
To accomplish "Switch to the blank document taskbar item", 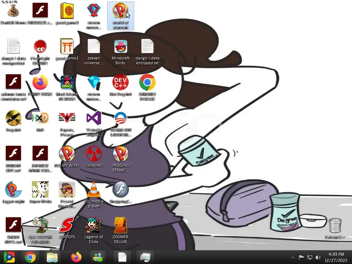I will [x=122, y=257].
